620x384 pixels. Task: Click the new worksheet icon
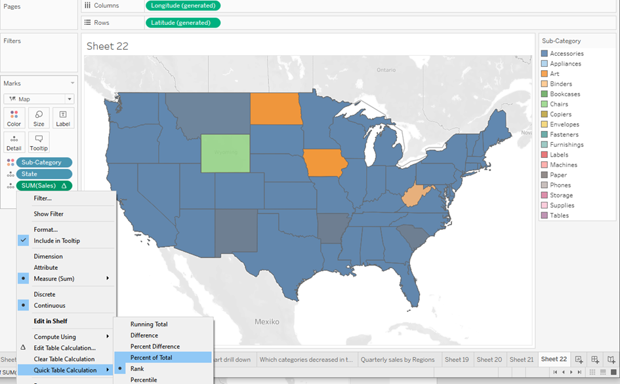[579, 360]
